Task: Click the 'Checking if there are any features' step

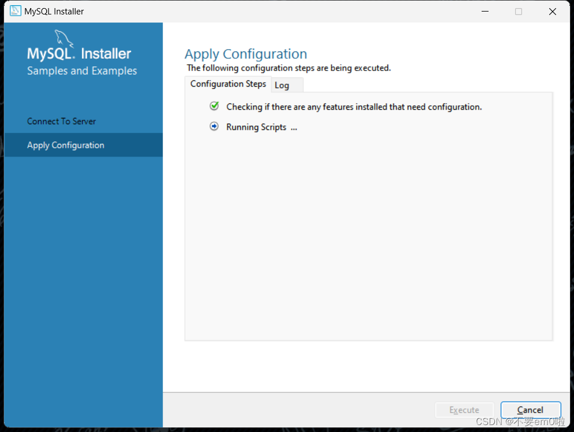Action: pyautogui.click(x=354, y=107)
